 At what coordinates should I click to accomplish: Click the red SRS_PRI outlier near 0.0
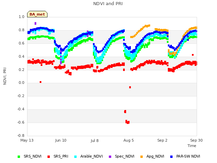(41, 82)
